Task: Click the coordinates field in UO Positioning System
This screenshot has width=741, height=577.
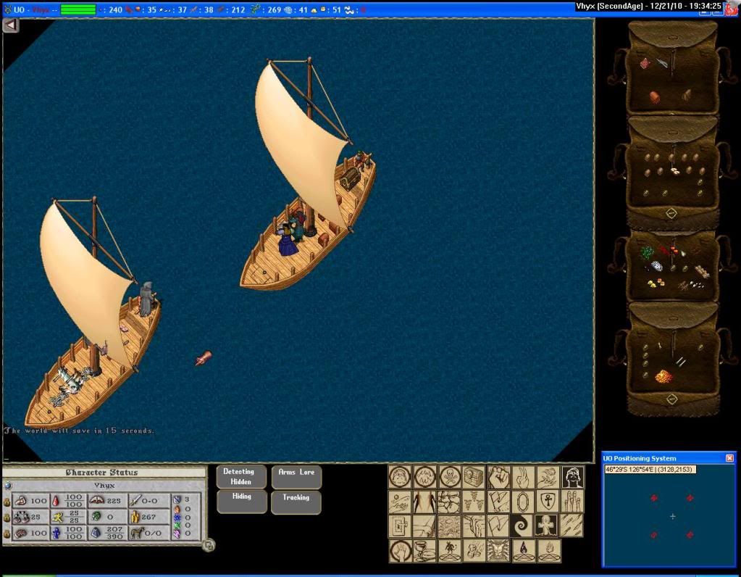Action: 650,470
